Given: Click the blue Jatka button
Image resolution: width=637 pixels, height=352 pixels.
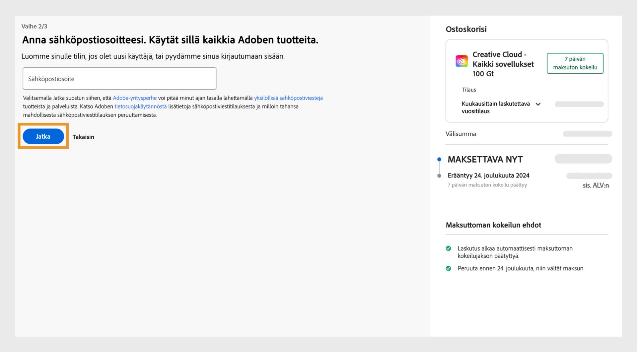Looking at the screenshot, I should (x=43, y=136).
